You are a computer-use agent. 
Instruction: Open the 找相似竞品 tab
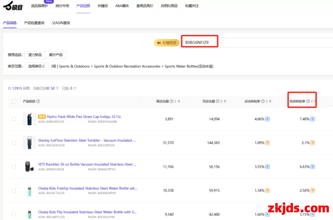[x=169, y=6]
